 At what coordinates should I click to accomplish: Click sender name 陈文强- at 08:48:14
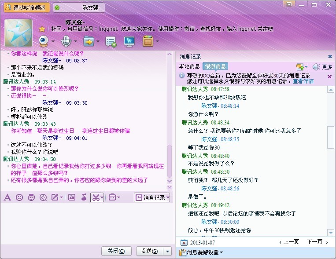tap(210, 106)
